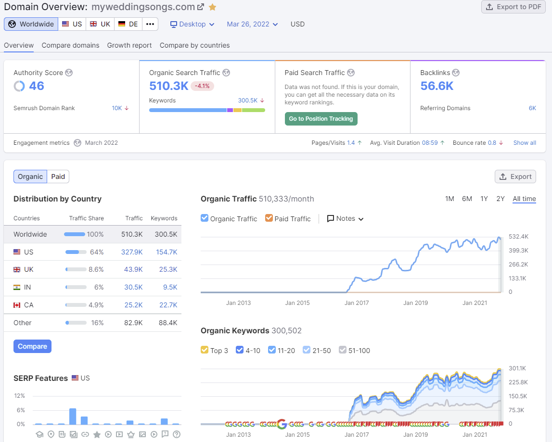
Task: Open the Compare by countries tab
Action: [195, 45]
